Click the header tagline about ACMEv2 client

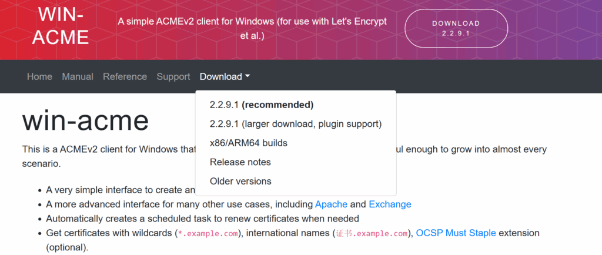(x=252, y=28)
